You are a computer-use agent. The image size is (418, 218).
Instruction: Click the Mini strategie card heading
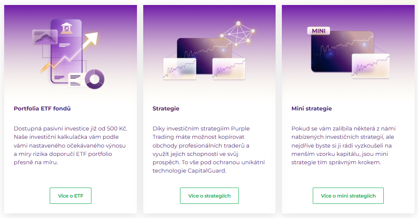point(312,108)
